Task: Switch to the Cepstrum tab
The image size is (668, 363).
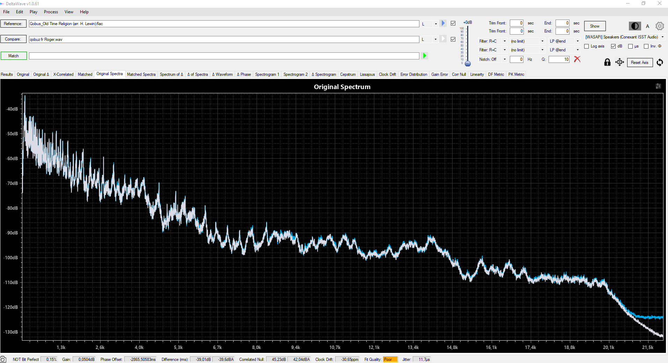Action: tap(348, 74)
